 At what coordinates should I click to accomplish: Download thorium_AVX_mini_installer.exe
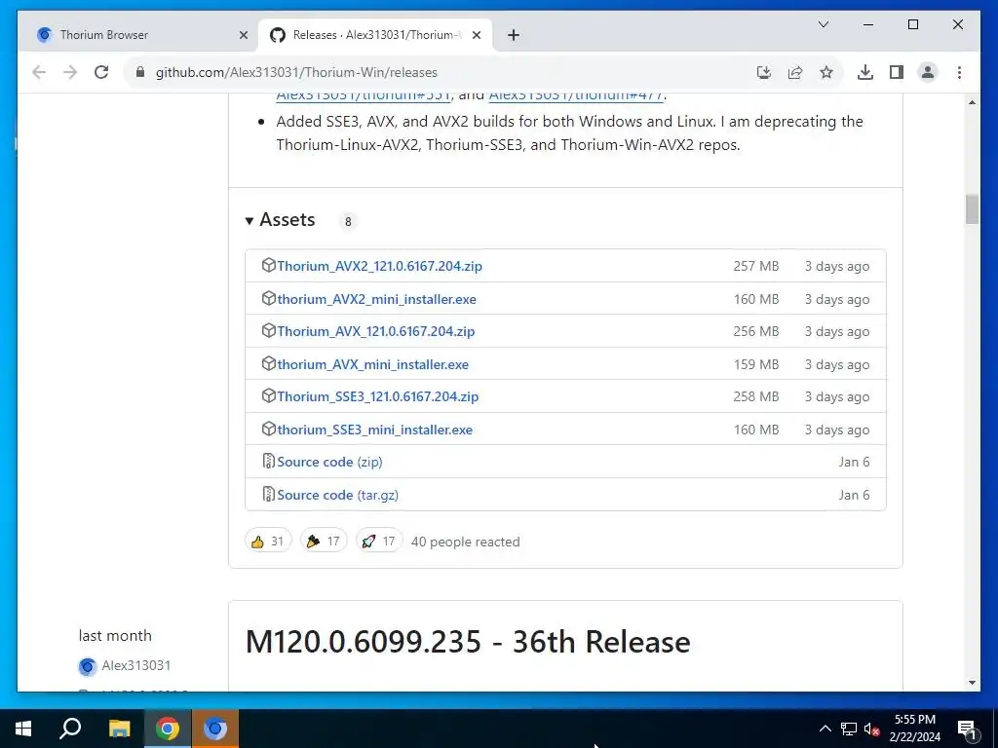373,364
